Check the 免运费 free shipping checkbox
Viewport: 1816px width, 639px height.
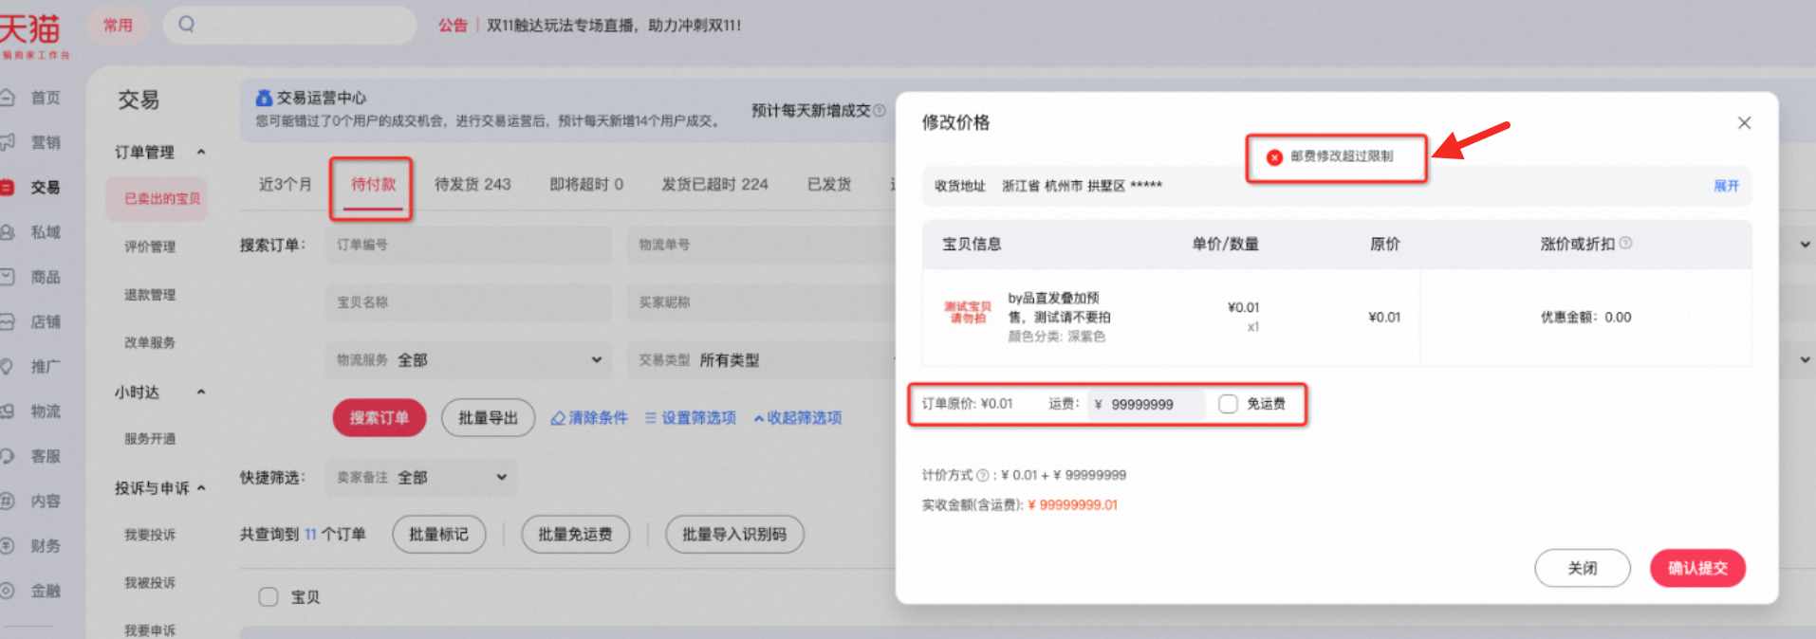coord(1228,404)
